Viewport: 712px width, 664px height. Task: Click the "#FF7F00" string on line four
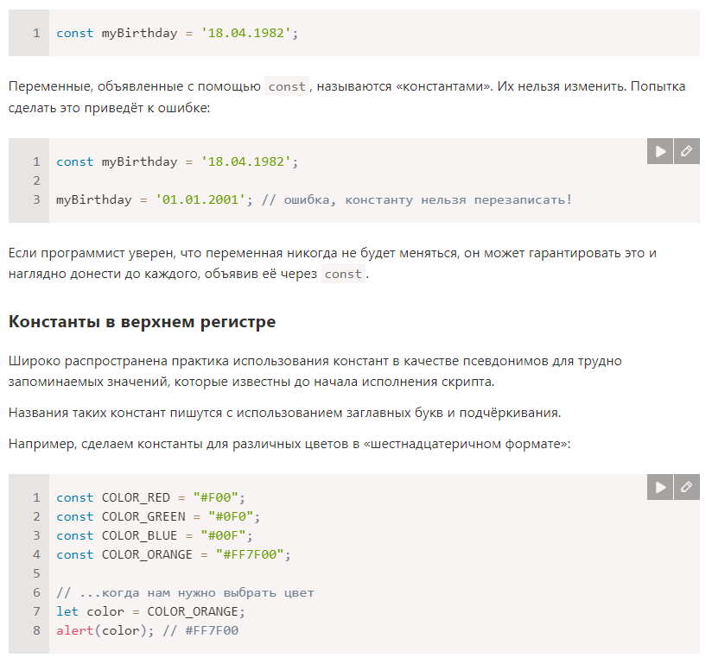point(250,555)
